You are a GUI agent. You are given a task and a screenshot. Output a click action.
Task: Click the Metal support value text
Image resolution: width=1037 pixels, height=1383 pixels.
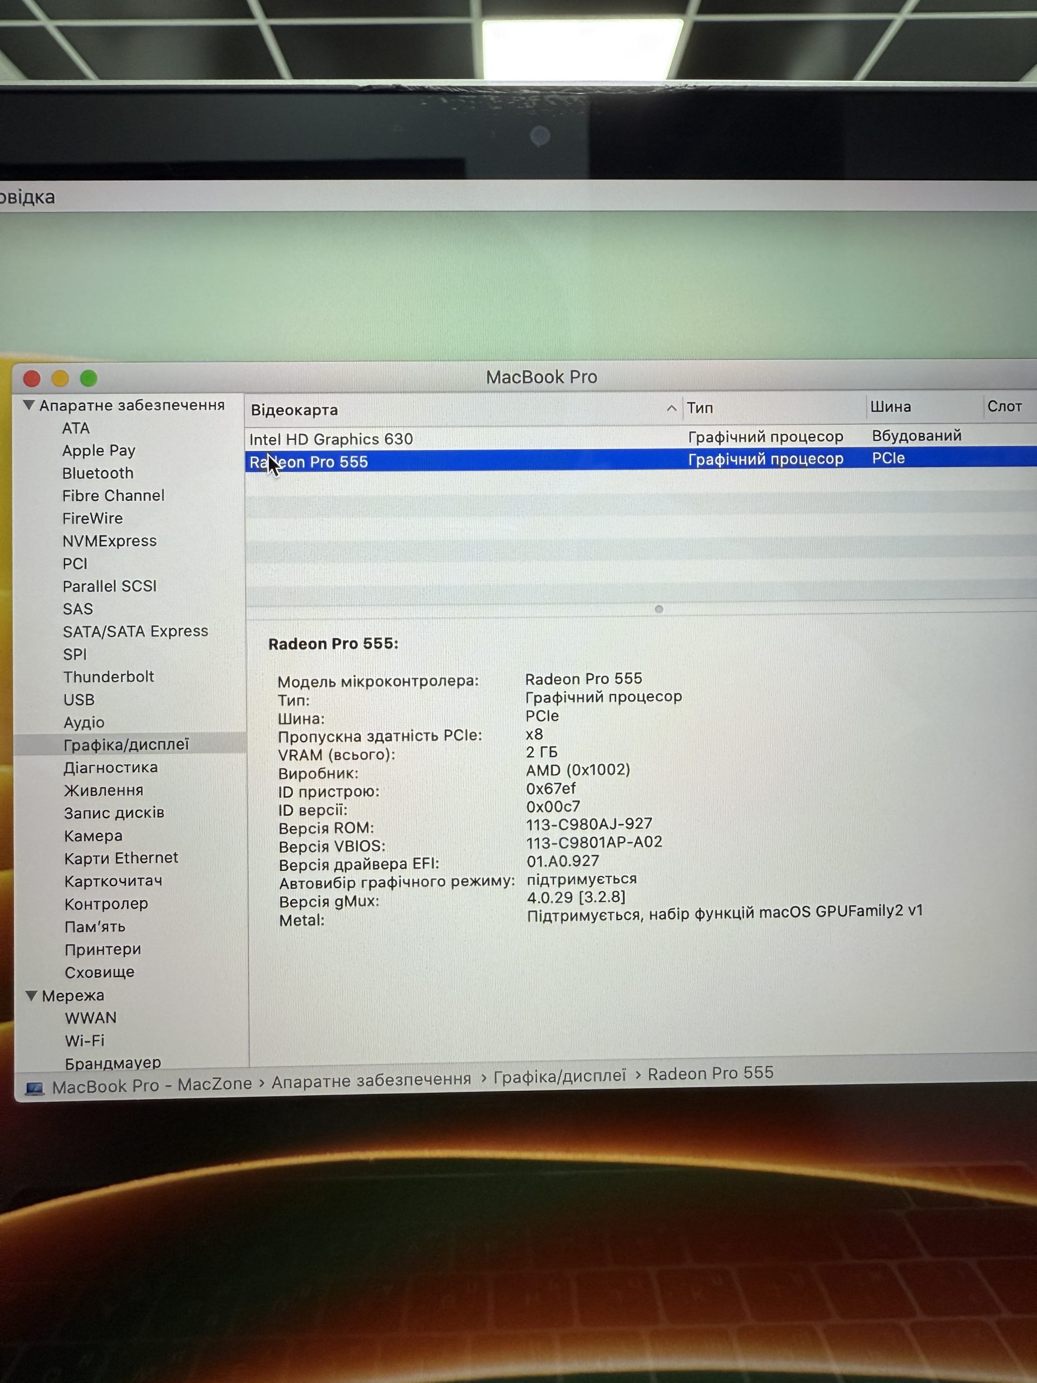click(x=725, y=914)
